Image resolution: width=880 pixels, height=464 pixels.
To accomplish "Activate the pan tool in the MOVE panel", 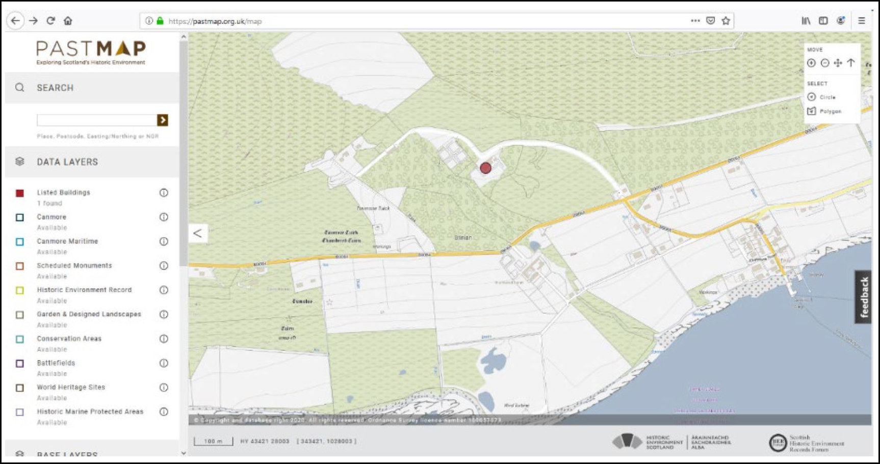I will point(838,62).
